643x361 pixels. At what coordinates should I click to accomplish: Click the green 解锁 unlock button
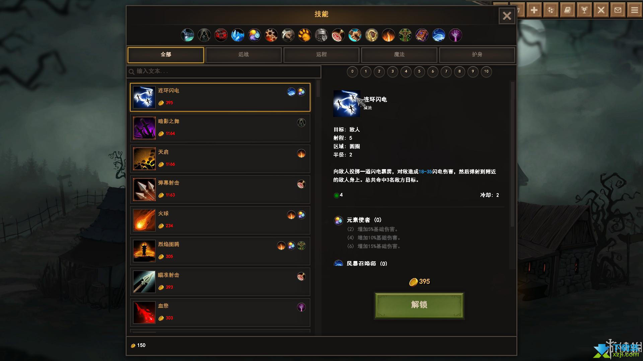(x=419, y=306)
